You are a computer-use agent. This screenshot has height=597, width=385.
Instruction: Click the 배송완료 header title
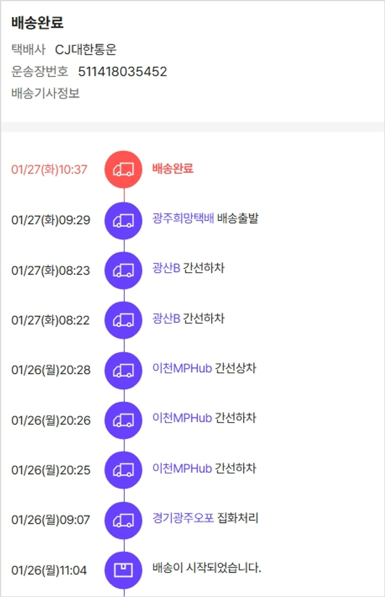tap(37, 23)
